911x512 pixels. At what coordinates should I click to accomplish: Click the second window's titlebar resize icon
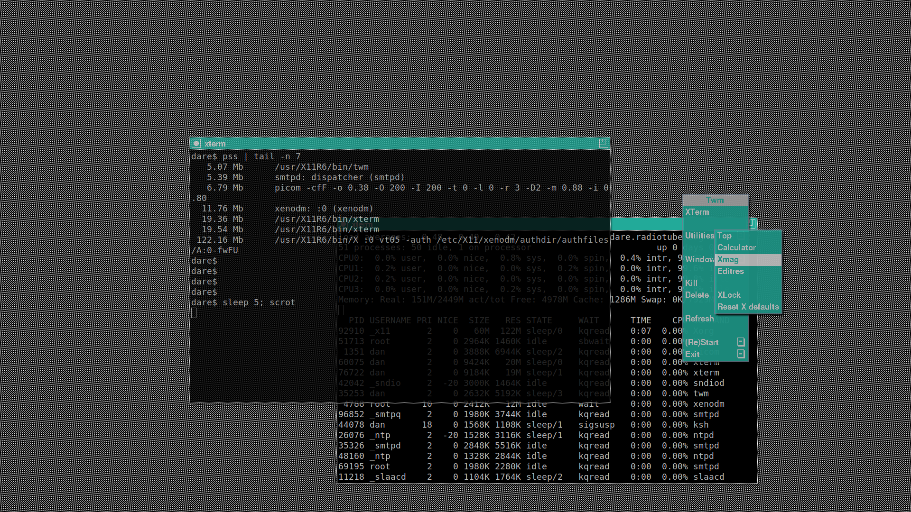753,223
